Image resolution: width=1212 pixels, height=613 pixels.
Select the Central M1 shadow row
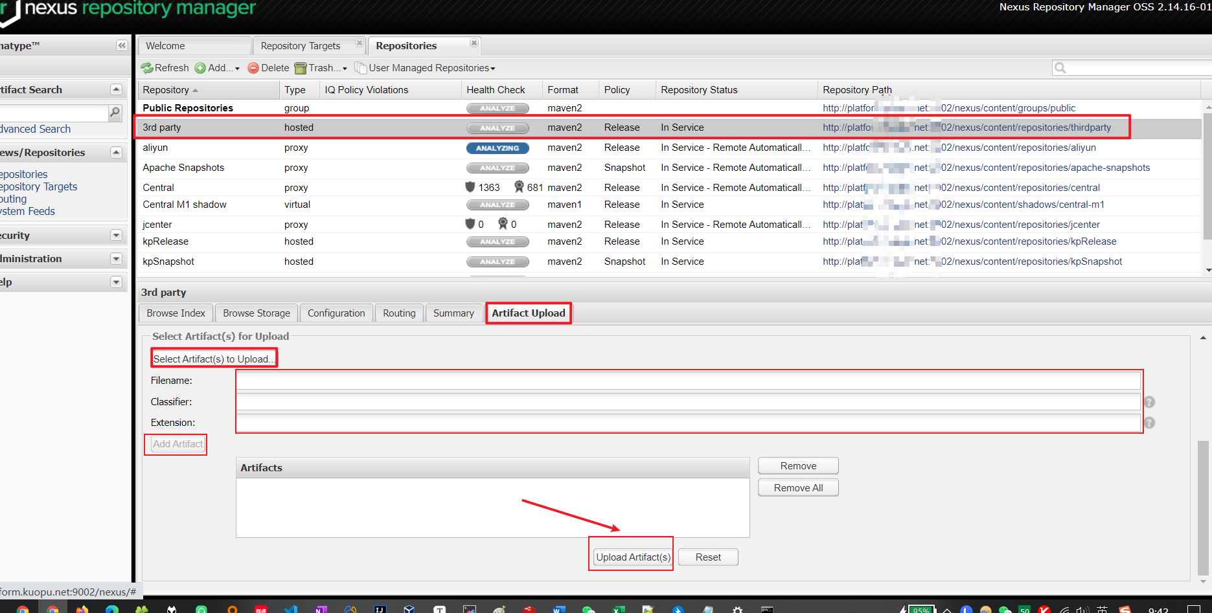[670, 205]
